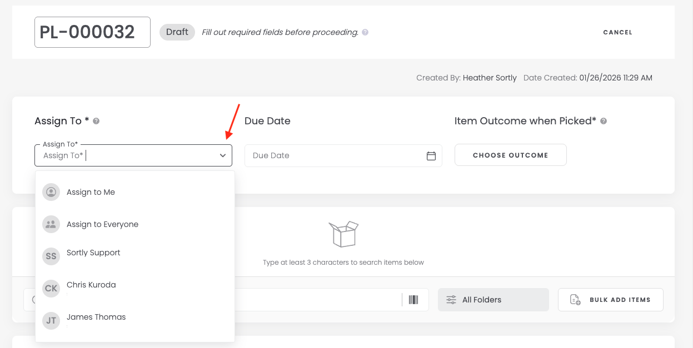This screenshot has height=348, width=693.
Task: Open the calendar picker in Due Date
Action: 431,156
